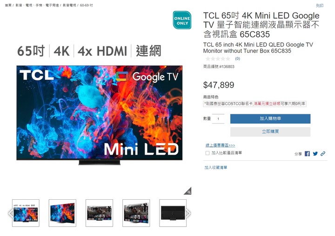
Task: Open image zoom magnifier icon
Action: (x=188, y=191)
